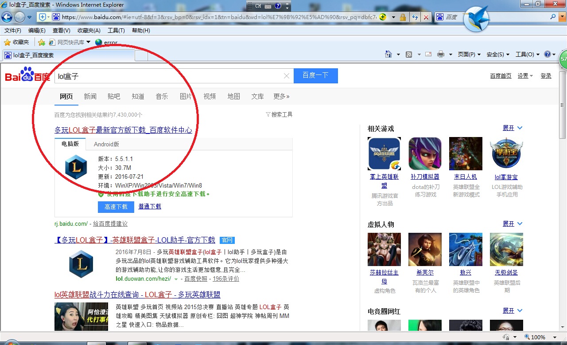Click the 普通下载 link
This screenshot has height=345, width=567.
pyautogui.click(x=150, y=207)
